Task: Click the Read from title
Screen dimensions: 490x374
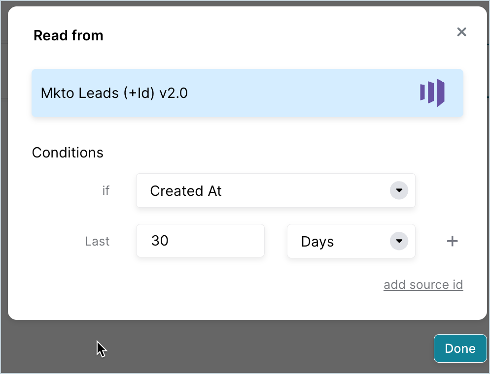Action: coord(69,35)
